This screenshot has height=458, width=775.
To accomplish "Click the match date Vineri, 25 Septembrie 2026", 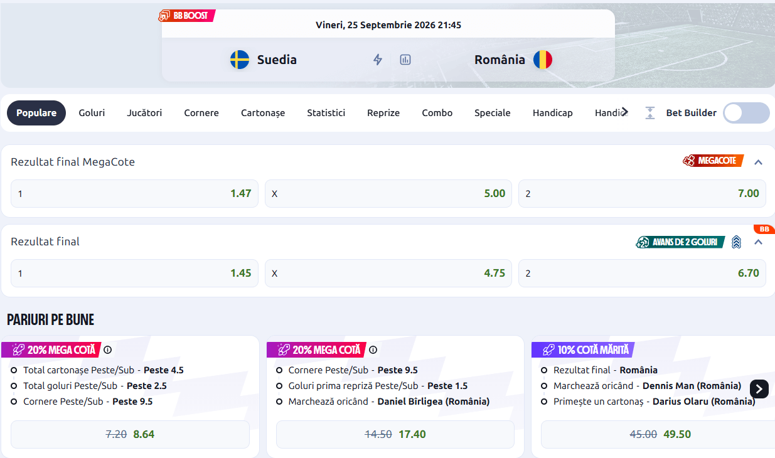I will click(x=388, y=25).
